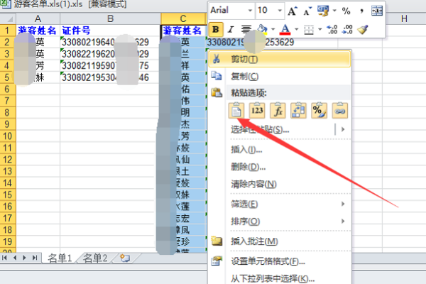Open the font size 10 dropdown

[x=280, y=11]
